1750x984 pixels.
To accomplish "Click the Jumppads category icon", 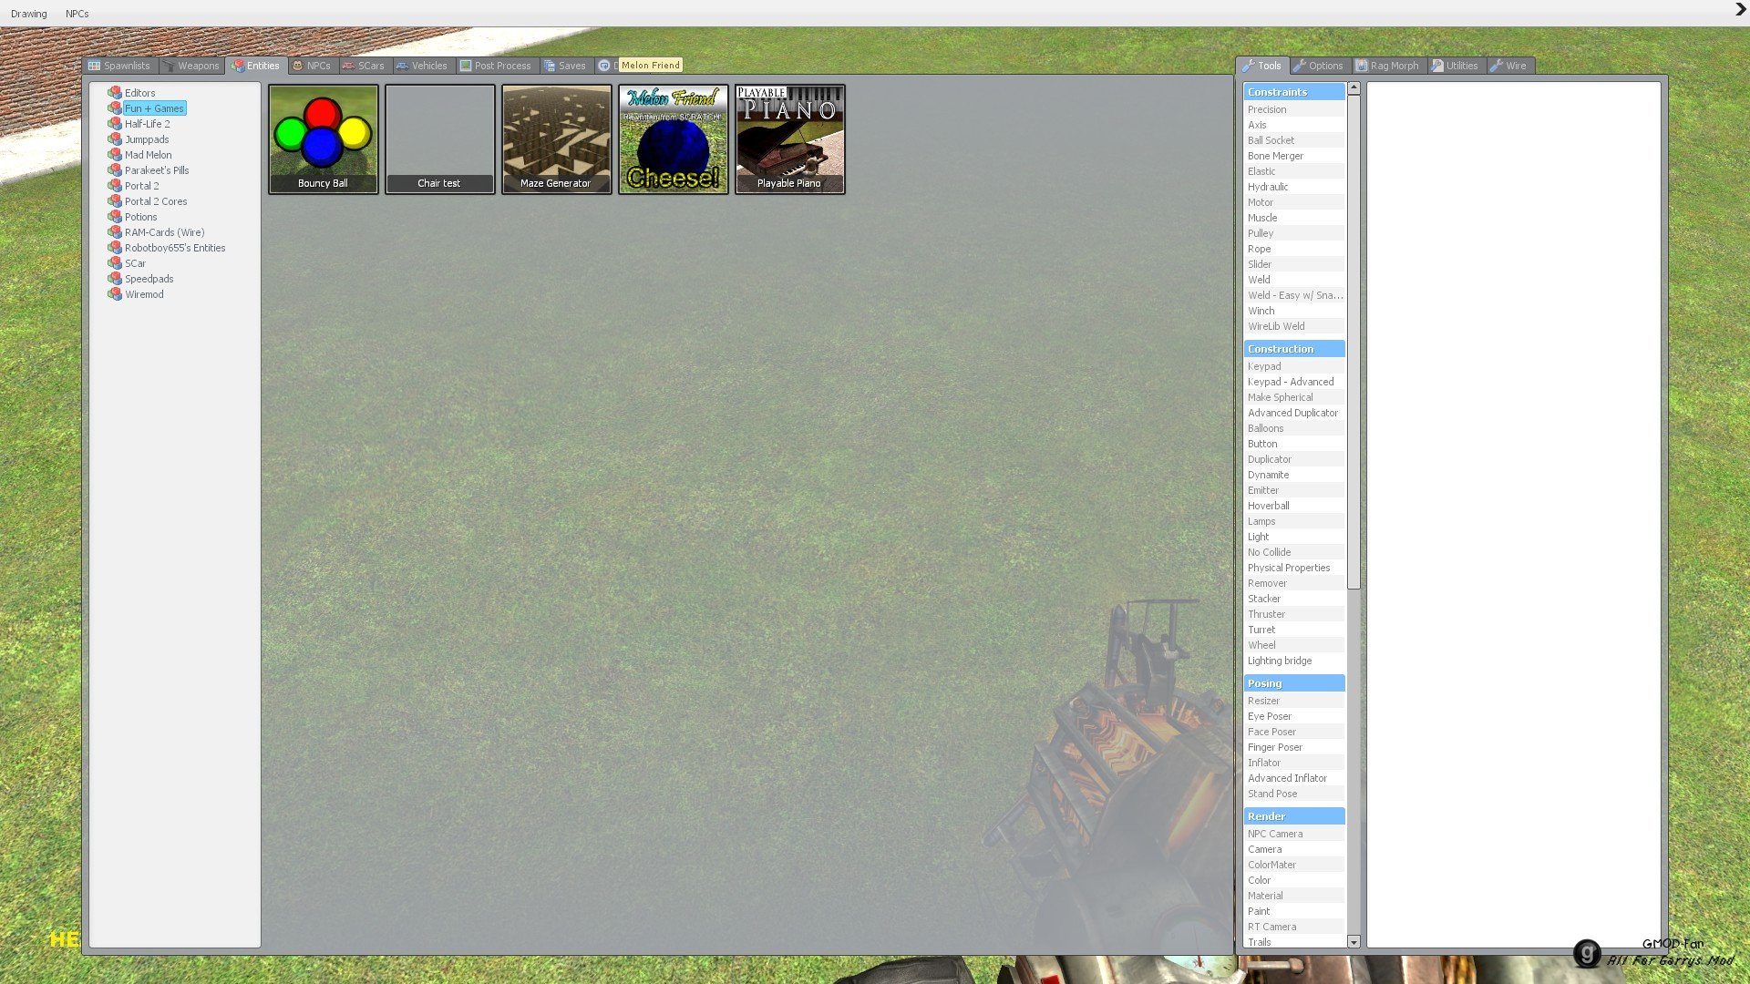I will point(115,139).
